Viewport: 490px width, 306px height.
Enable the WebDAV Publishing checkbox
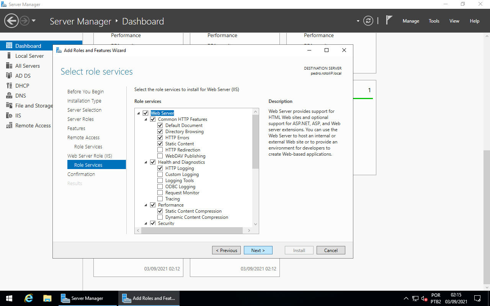pyautogui.click(x=160, y=156)
